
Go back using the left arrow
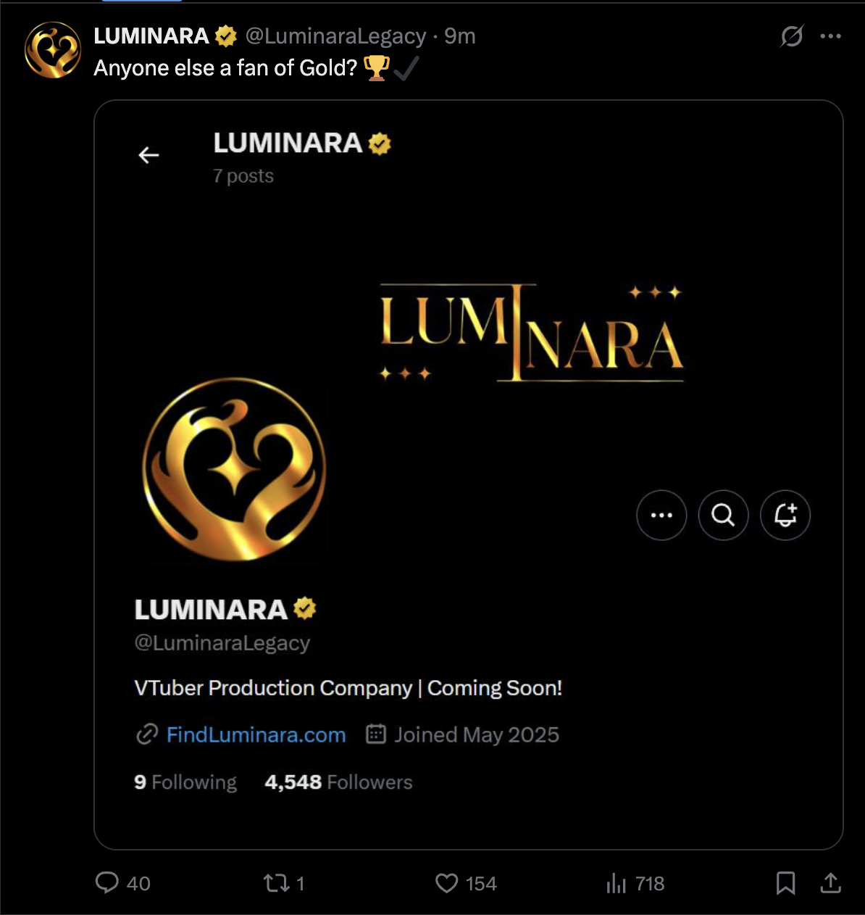pos(149,155)
